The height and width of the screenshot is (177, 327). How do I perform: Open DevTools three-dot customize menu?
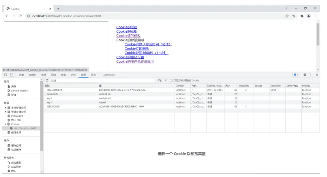point(311,75)
